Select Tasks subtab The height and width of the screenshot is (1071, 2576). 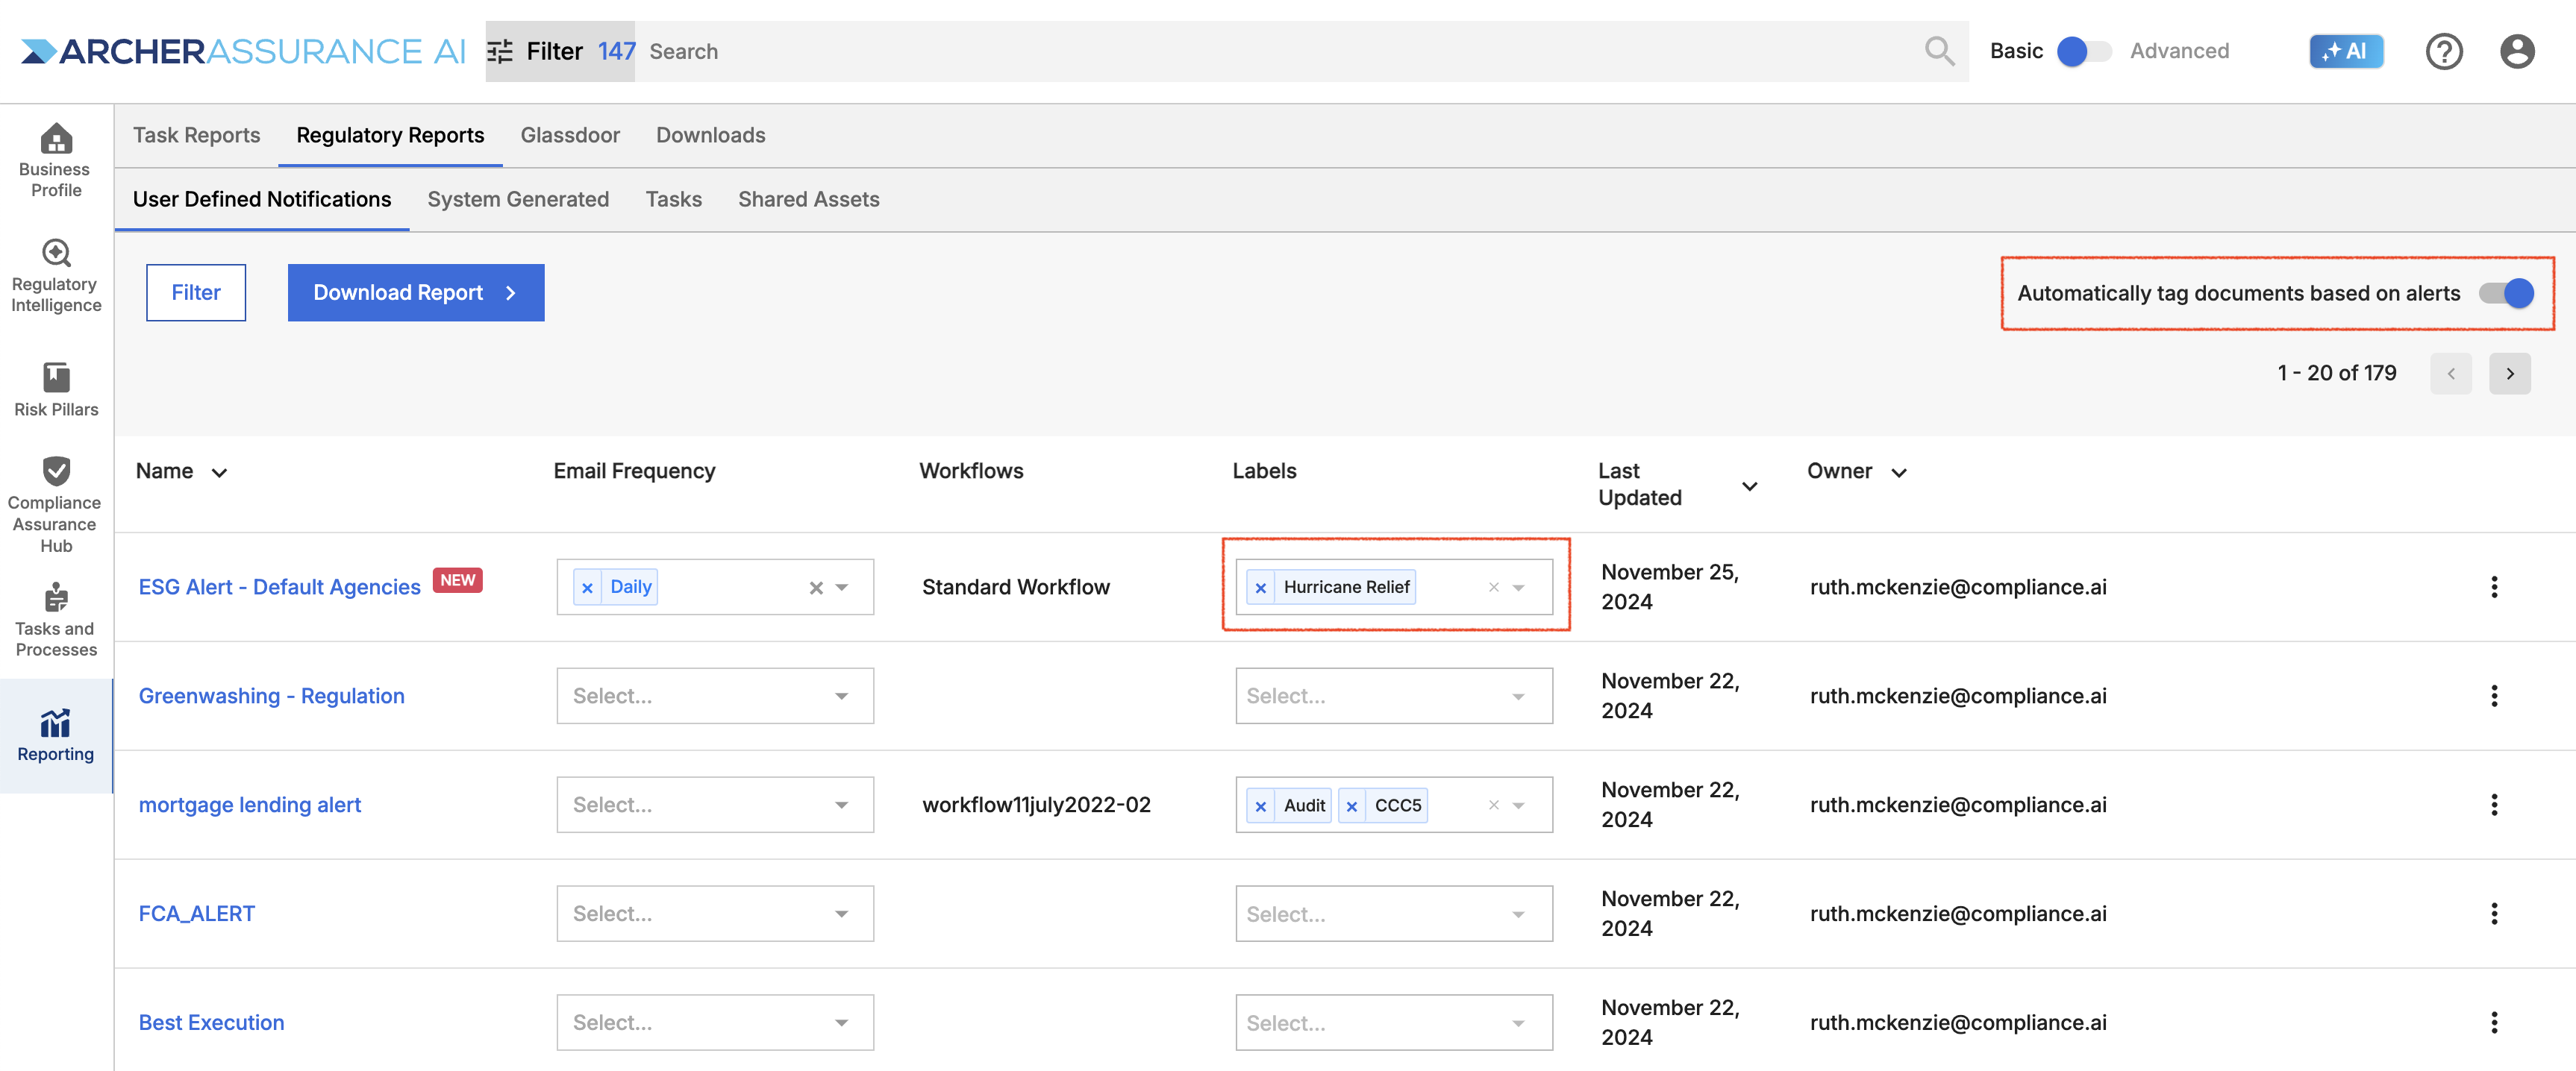click(673, 200)
